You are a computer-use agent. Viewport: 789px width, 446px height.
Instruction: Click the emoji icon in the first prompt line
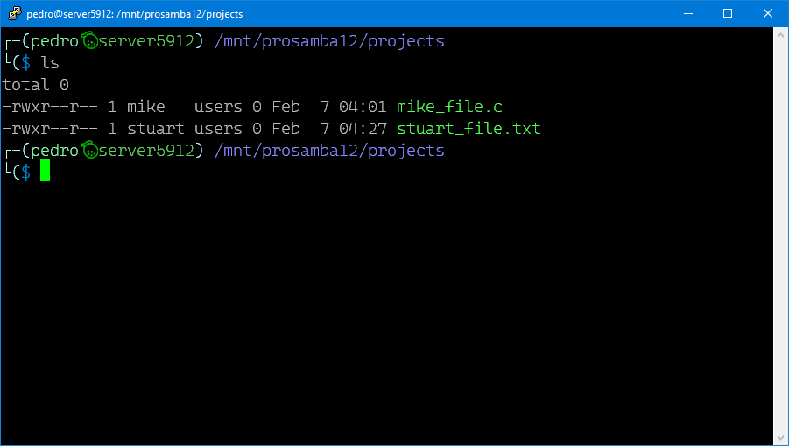click(x=88, y=41)
